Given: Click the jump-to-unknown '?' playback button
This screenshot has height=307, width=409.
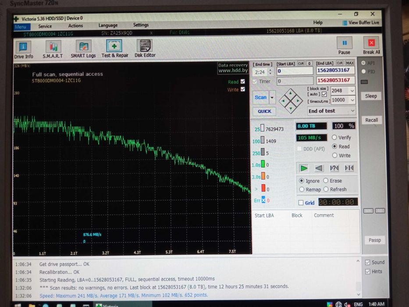Looking at the screenshot, I should pyautogui.click(x=334, y=168).
